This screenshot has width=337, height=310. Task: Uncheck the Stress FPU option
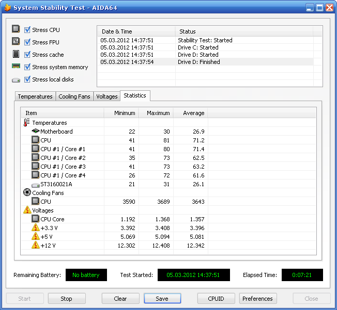coord(27,42)
